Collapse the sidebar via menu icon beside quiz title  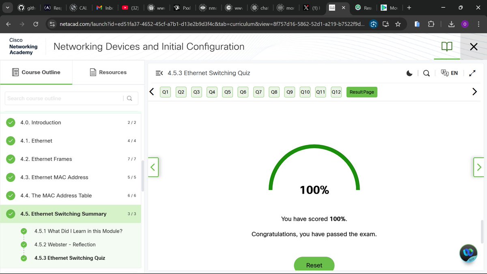coord(159,73)
